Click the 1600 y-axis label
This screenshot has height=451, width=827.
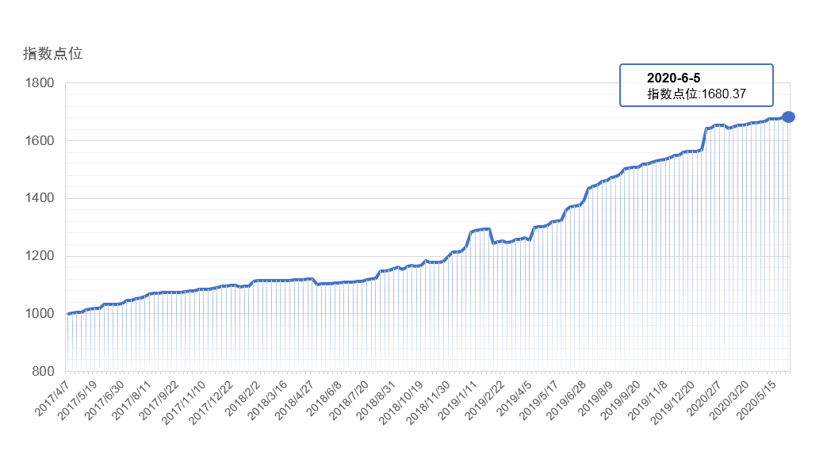tap(40, 140)
